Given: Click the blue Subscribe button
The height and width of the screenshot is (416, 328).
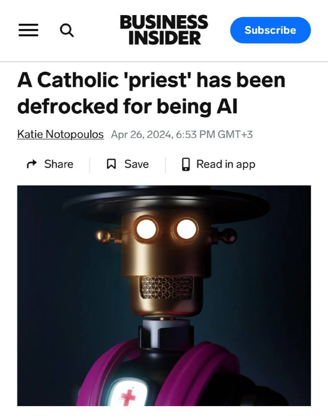Looking at the screenshot, I should point(270,30).
